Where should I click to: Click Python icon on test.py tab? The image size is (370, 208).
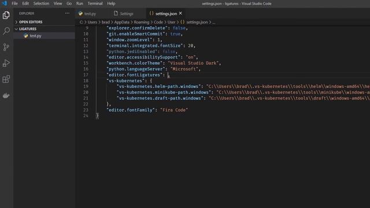coord(80,14)
